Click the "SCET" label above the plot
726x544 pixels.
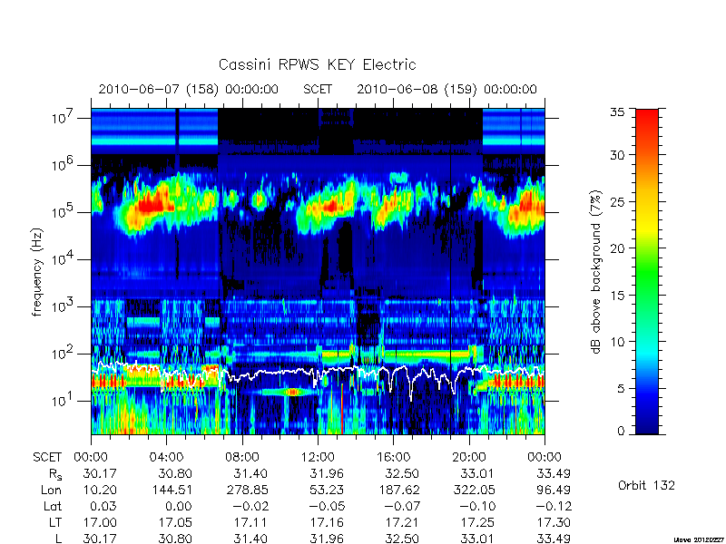pyautogui.click(x=318, y=89)
